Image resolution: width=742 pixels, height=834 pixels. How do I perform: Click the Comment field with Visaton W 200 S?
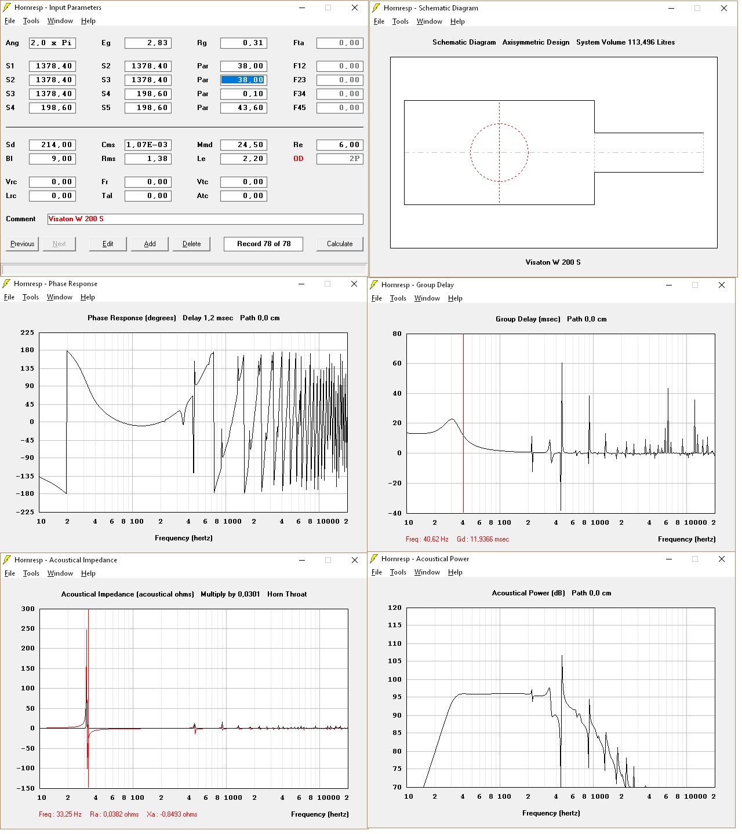[205, 219]
